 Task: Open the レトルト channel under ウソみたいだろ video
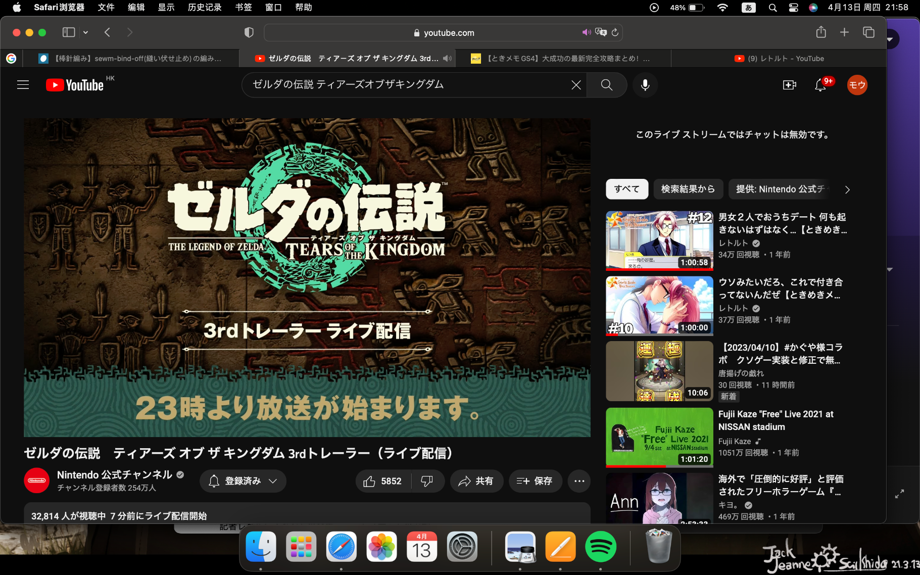click(x=733, y=308)
